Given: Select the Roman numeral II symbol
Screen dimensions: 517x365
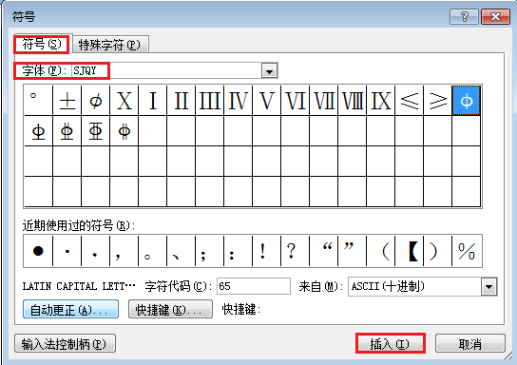Looking at the screenshot, I should [x=182, y=100].
